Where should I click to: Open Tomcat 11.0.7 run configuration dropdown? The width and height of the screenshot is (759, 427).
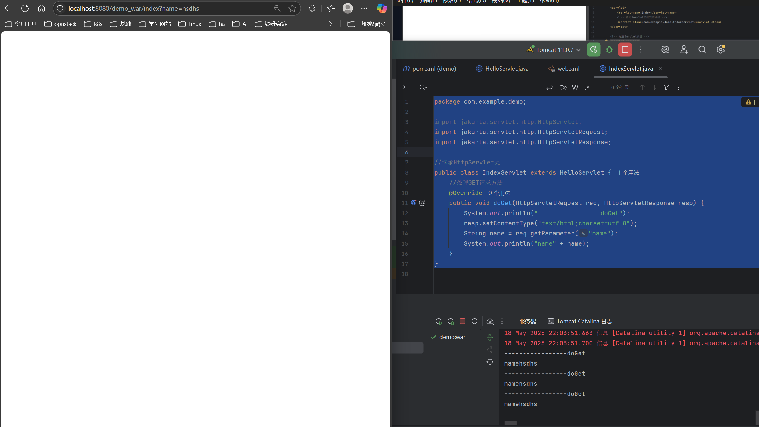[x=553, y=49]
